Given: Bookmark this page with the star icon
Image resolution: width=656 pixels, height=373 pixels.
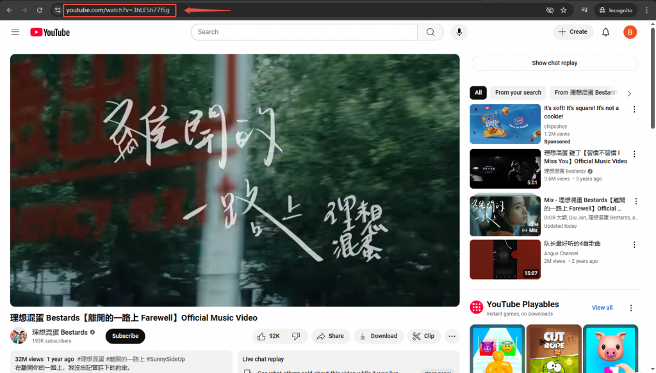Looking at the screenshot, I should click(x=564, y=10).
